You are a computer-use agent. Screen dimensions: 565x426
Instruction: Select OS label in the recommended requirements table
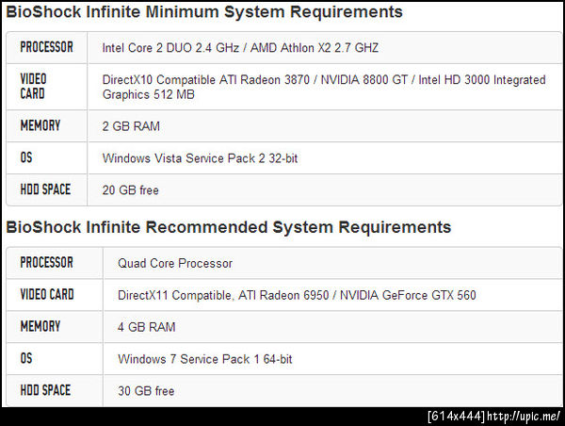(x=26, y=358)
